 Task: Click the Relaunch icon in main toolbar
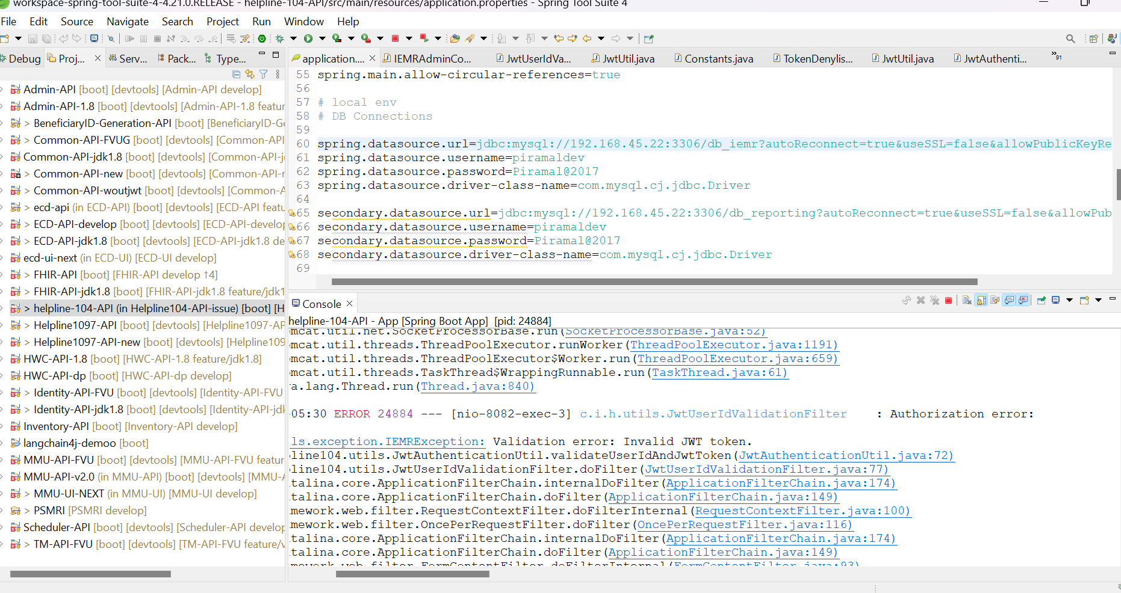point(424,38)
